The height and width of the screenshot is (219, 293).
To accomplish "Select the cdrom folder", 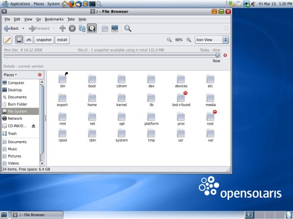I will click(122, 81).
